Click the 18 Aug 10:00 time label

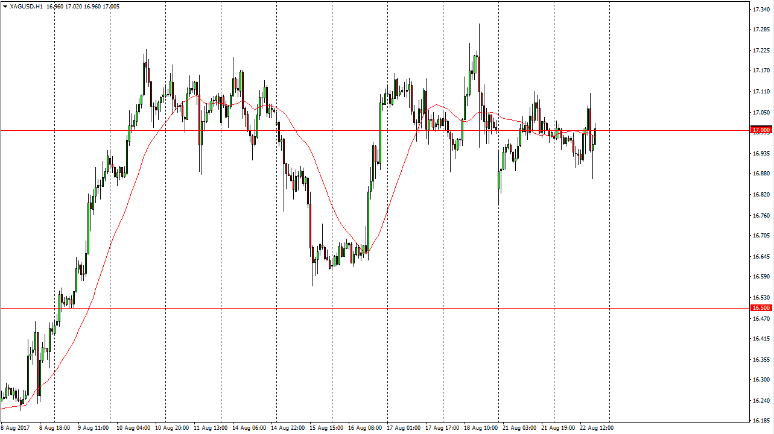pos(481,427)
